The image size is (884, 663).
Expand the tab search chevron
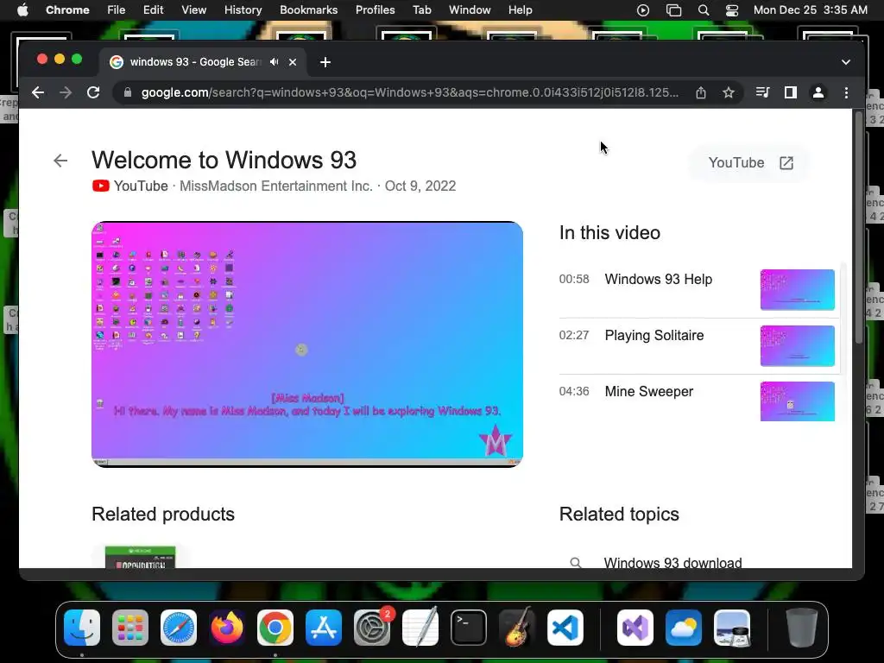tap(846, 62)
